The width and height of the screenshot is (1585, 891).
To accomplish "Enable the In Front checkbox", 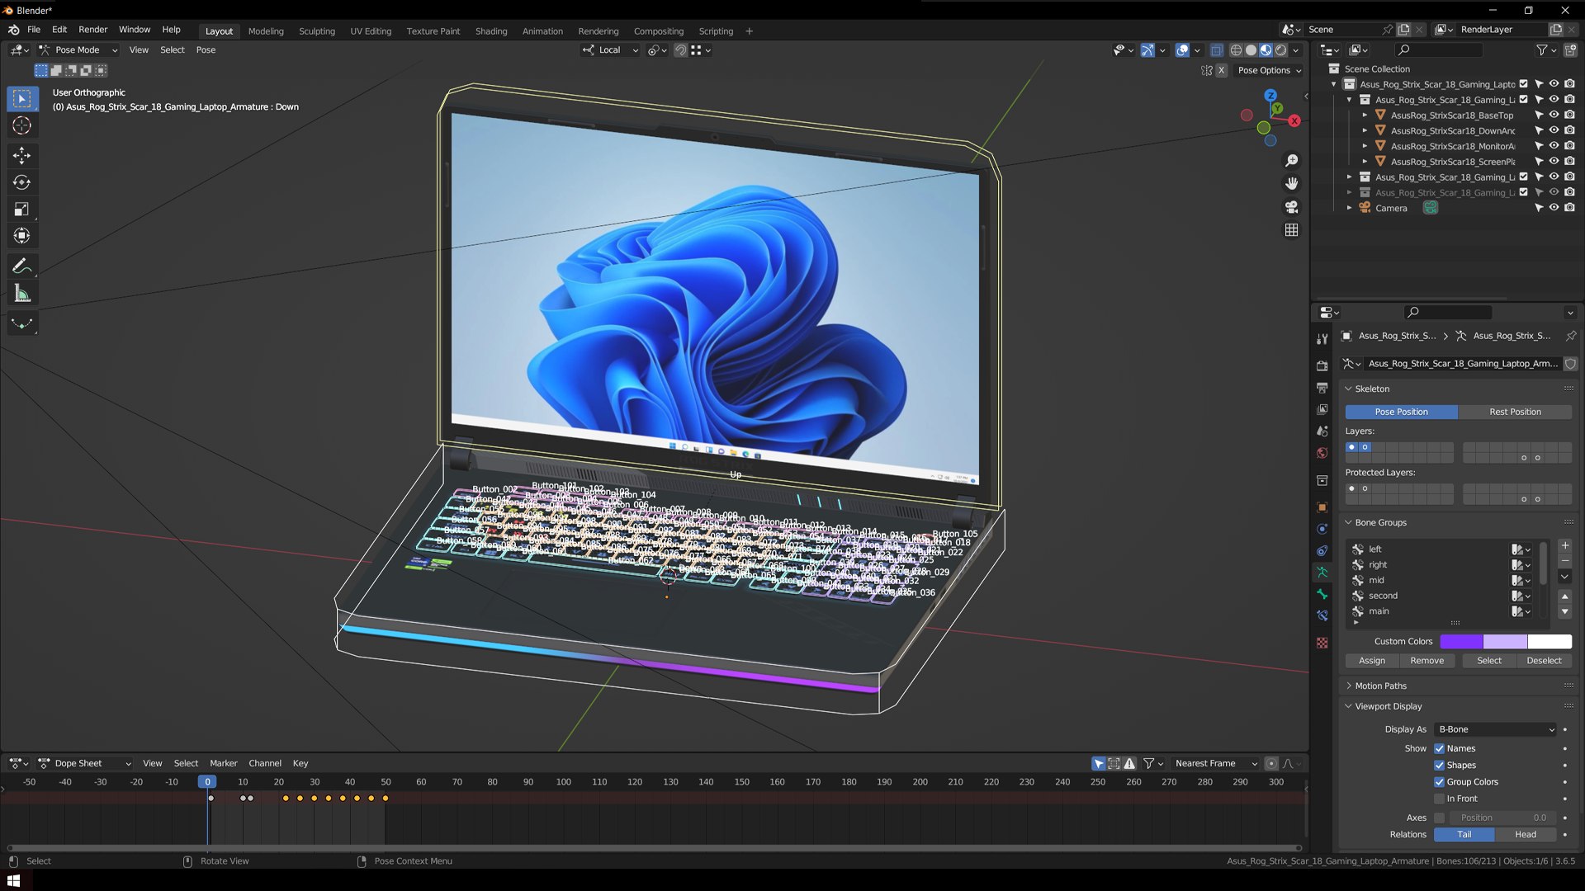I will [1439, 799].
